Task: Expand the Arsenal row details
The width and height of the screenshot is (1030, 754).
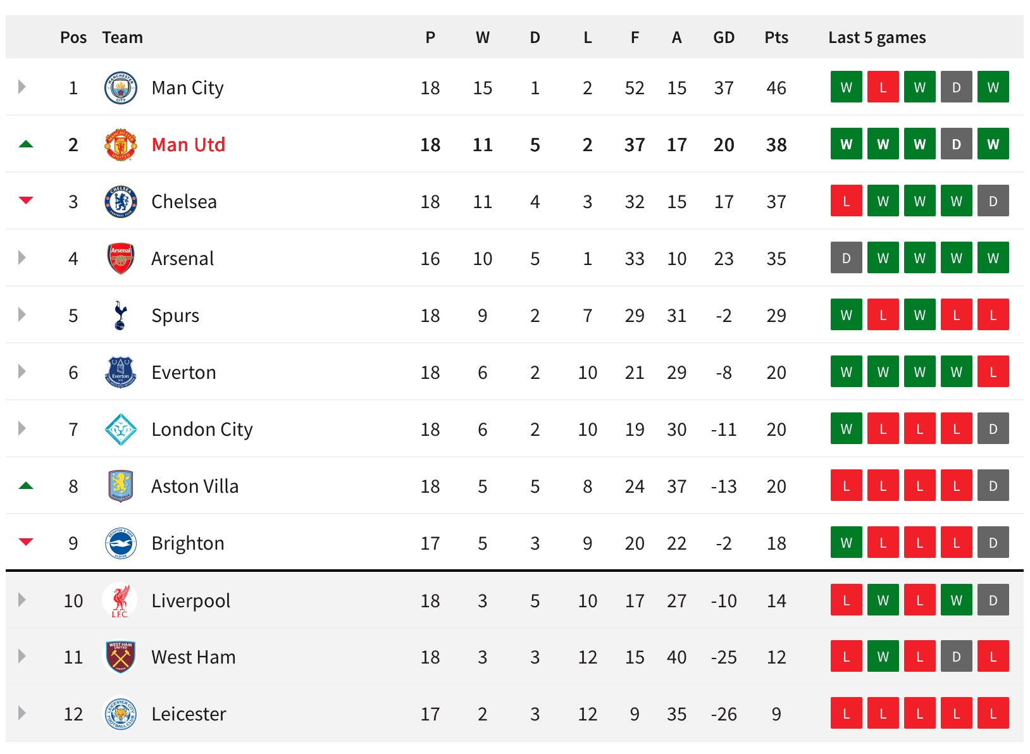Action: click(x=22, y=257)
